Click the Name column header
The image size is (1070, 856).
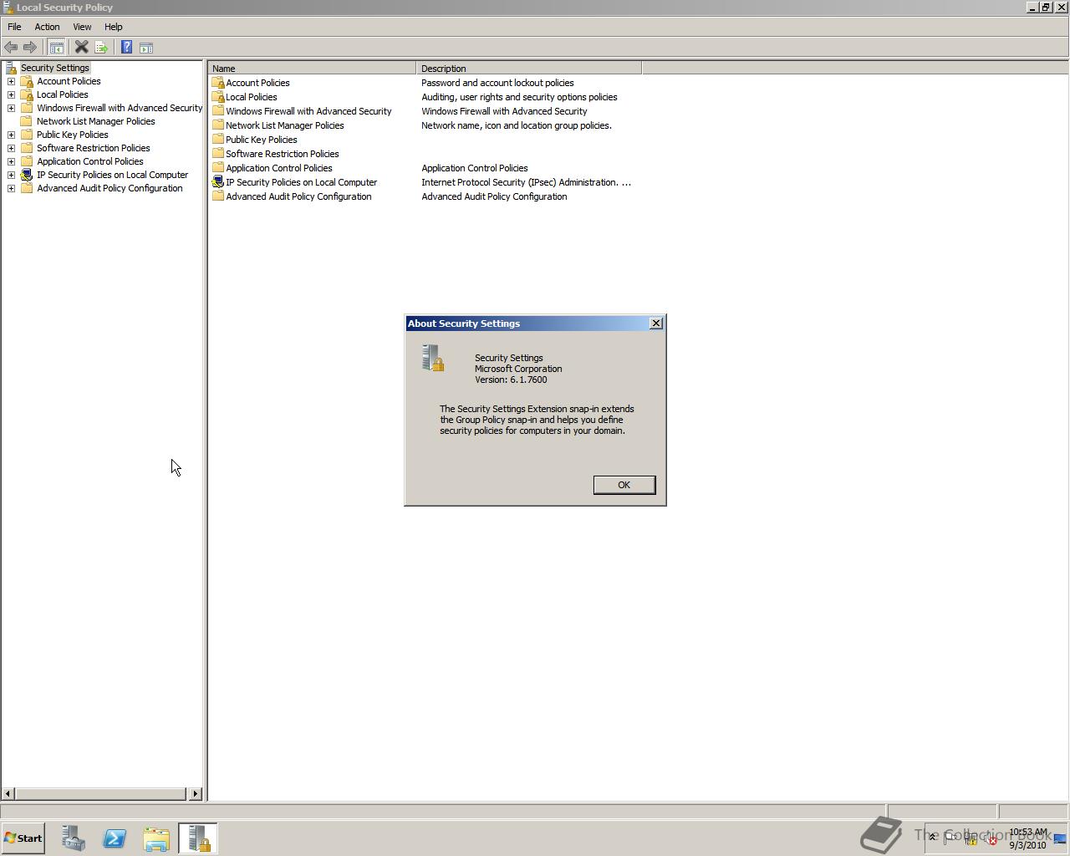coord(312,69)
